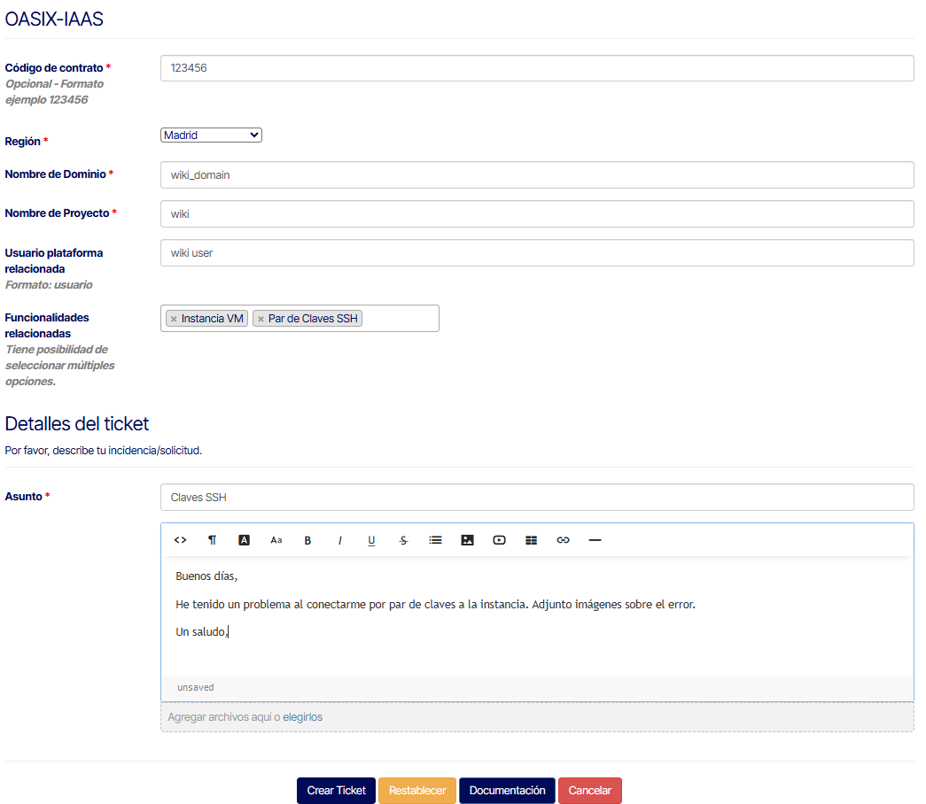Apply strikethrough formatting
Viewport: 926px width, 804px height.
tap(404, 540)
